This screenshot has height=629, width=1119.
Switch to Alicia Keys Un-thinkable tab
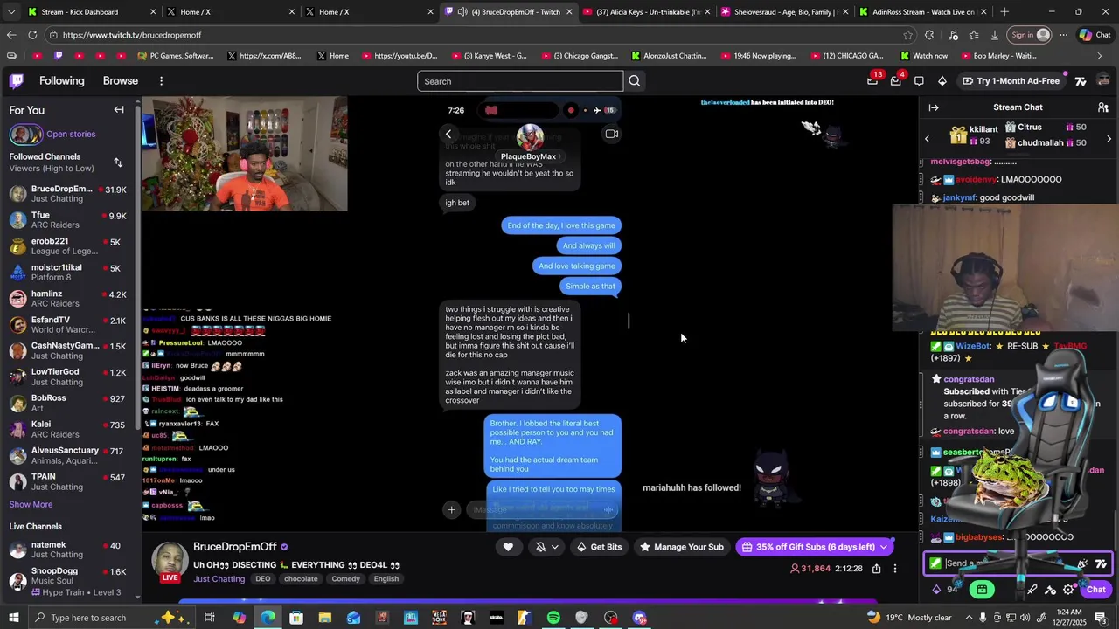[x=647, y=12]
